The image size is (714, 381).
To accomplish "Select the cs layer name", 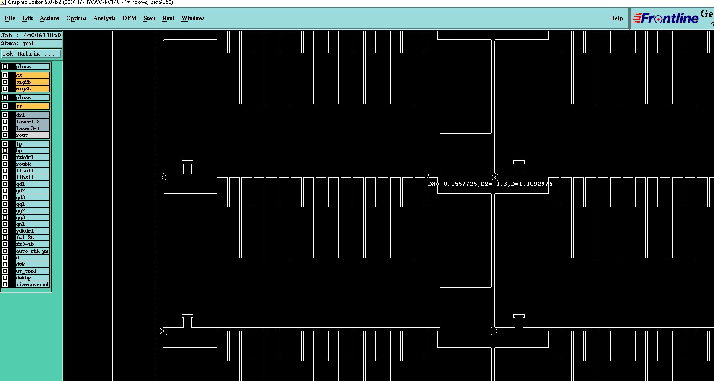I will pyautogui.click(x=33, y=75).
